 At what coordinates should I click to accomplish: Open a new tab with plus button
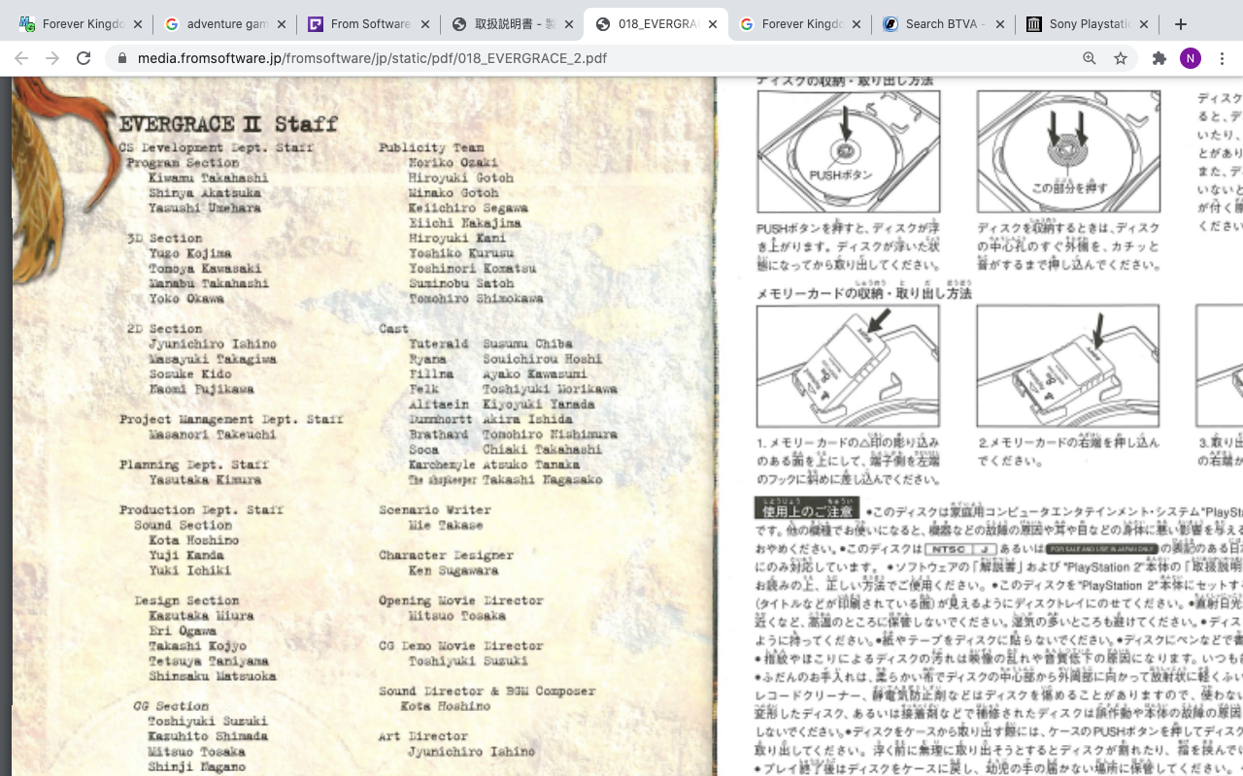pos(1181,24)
